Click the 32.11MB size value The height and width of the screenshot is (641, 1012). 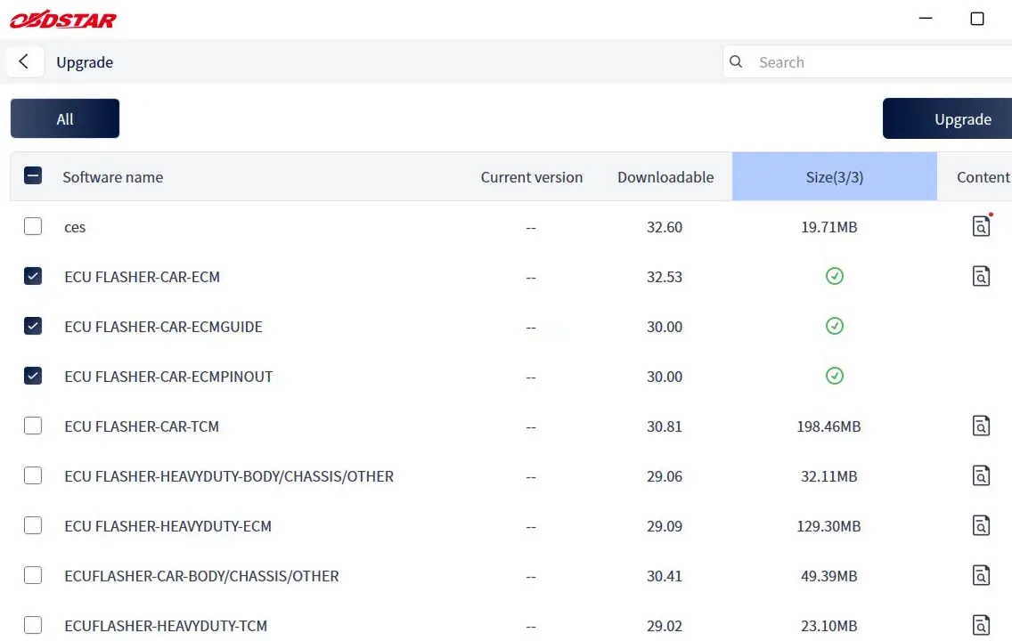pos(829,476)
